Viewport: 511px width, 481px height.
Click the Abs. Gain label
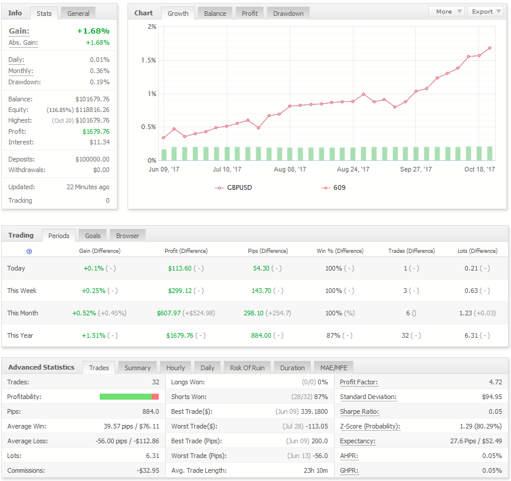23,42
